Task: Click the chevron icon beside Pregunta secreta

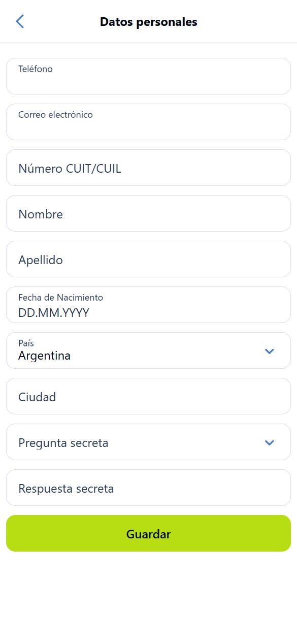Action: [x=270, y=442]
